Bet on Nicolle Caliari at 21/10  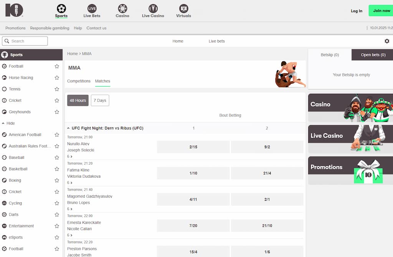pos(267,226)
